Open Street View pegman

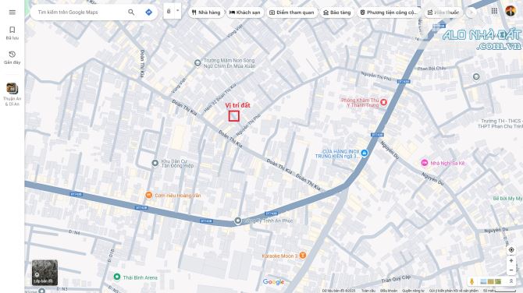[x=471, y=281]
